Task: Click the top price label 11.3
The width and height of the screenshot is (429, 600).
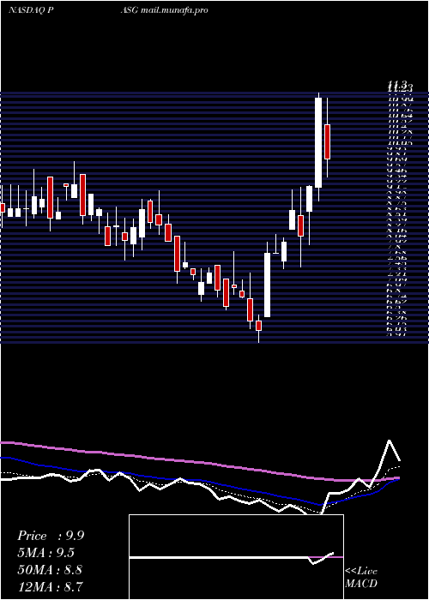Action: [x=396, y=85]
